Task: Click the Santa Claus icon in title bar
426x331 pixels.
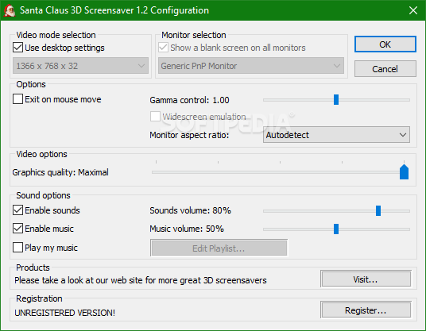Action: point(10,10)
